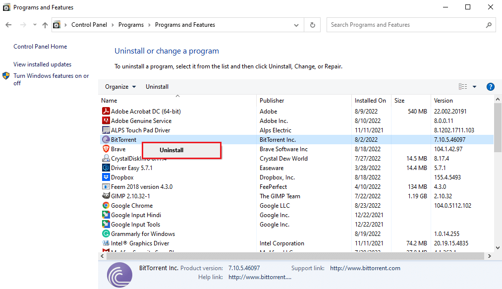Click the Intel Corporation publisher cell
The width and height of the screenshot is (502, 289).
pyautogui.click(x=282, y=243)
